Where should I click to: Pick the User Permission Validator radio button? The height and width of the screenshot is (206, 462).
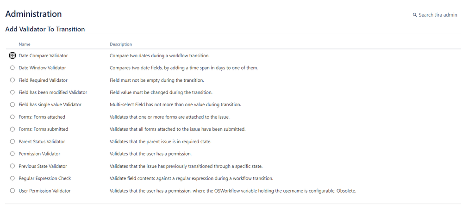[x=12, y=191]
